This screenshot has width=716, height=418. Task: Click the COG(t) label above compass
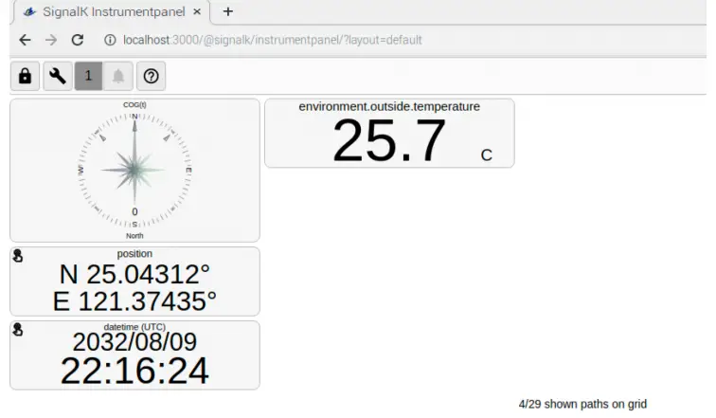tap(134, 104)
